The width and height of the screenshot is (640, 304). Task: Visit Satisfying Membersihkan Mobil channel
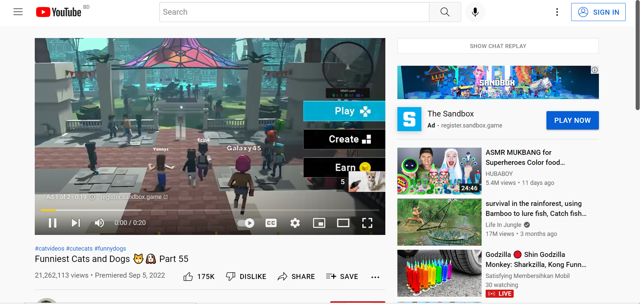[x=527, y=276]
